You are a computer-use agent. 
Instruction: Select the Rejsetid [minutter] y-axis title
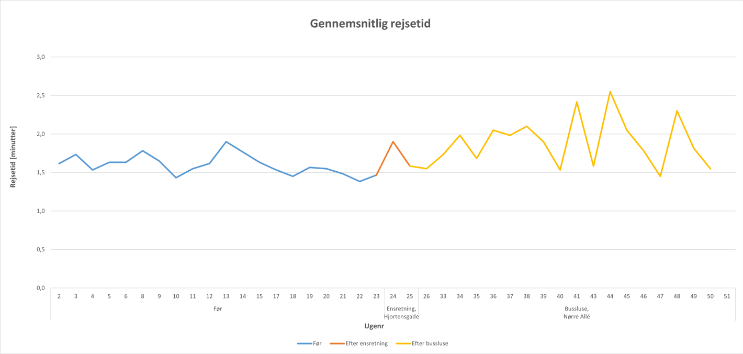14,157
